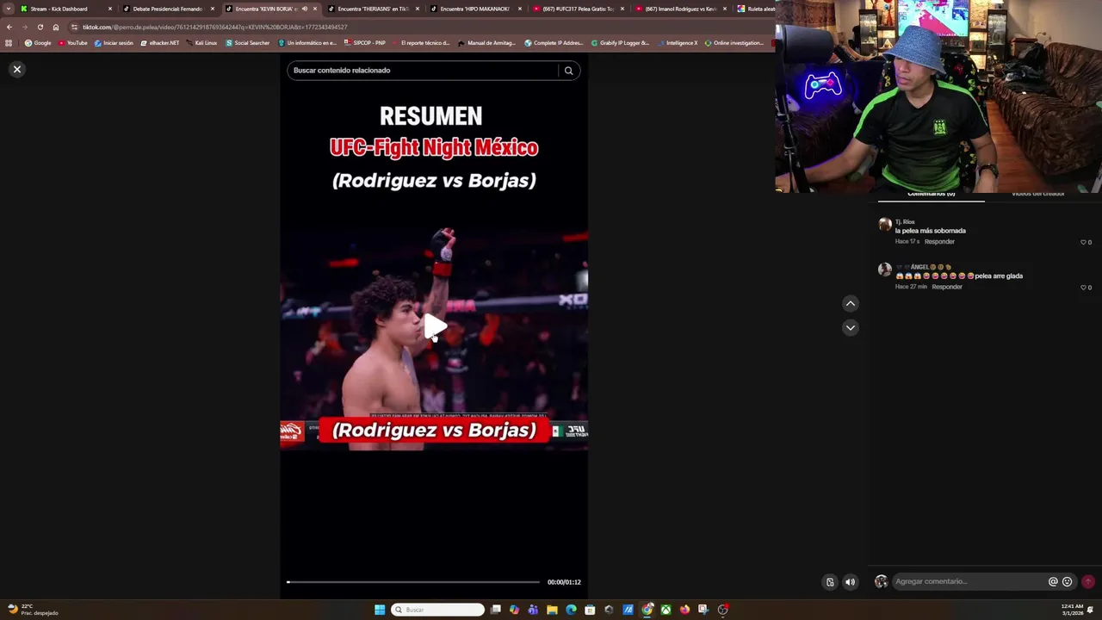Open the 'Social Searcher' bookmark
Viewport: 1102px width, 620px height.
pos(248,43)
